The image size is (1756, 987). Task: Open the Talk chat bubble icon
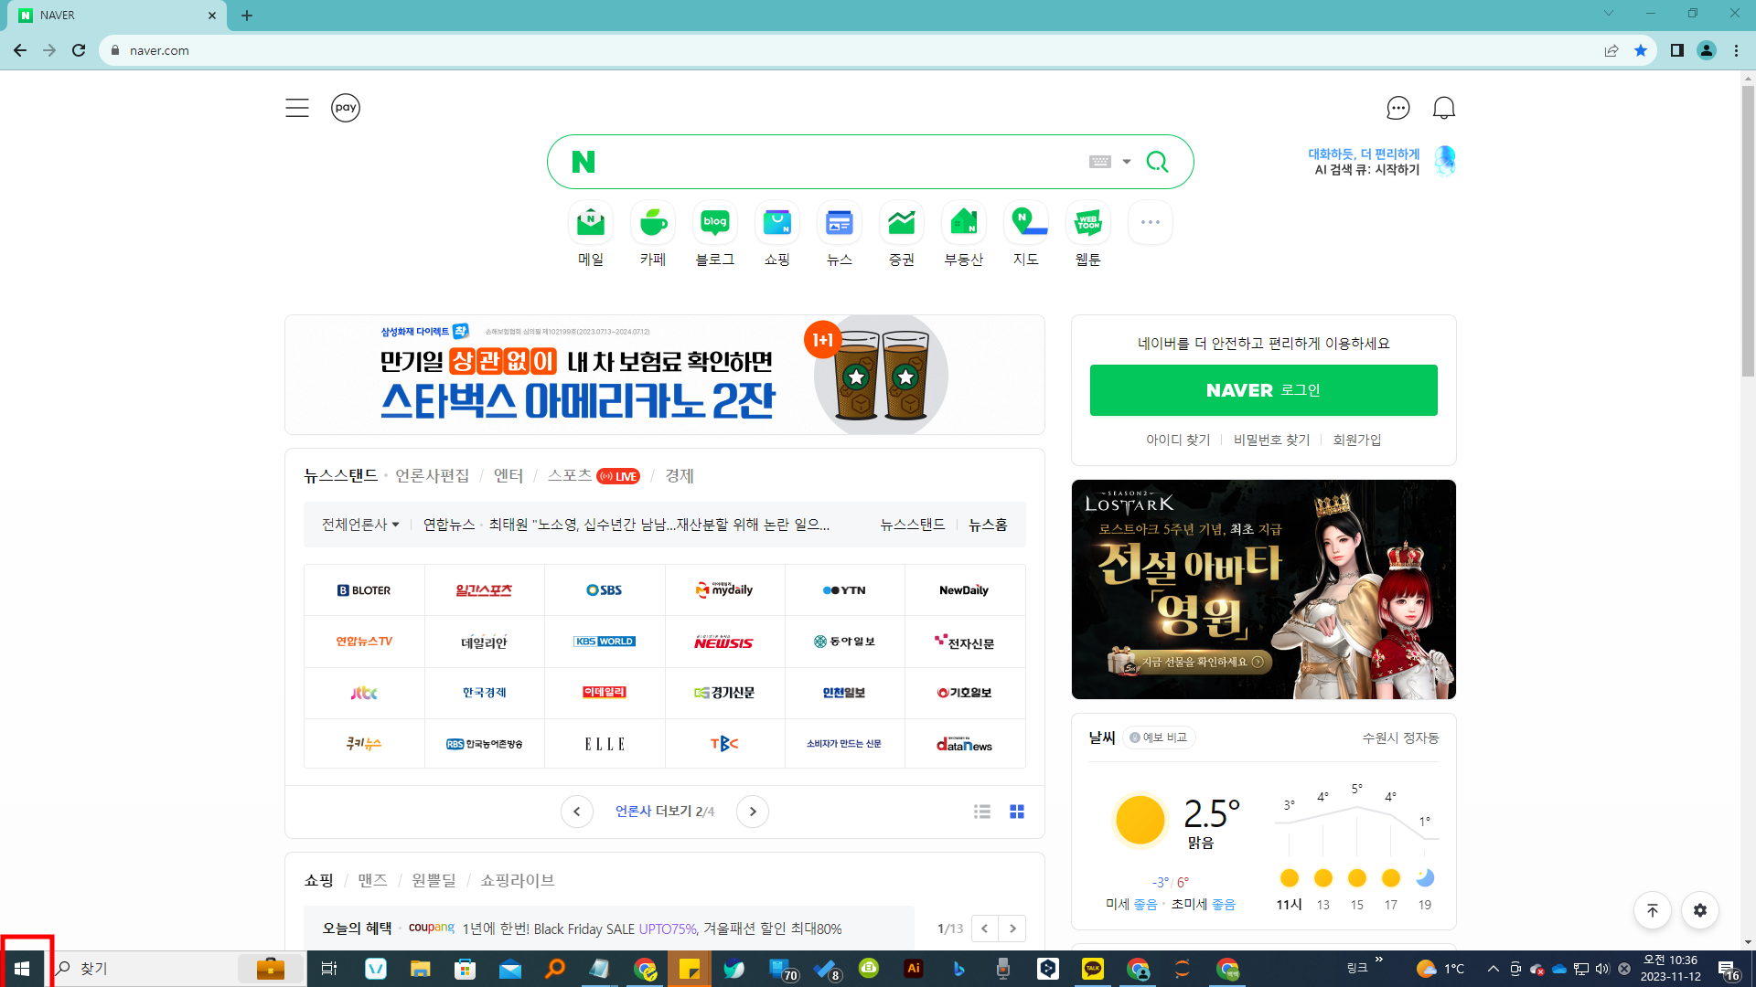pos(1397,108)
